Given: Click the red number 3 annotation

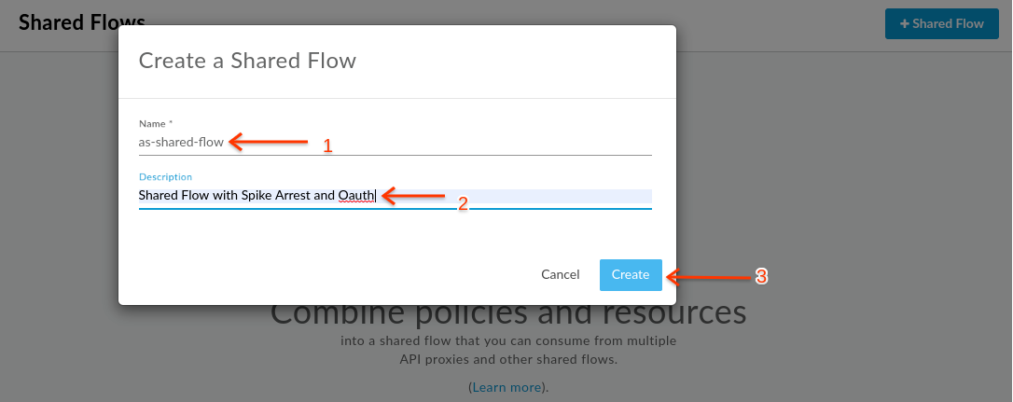Looking at the screenshot, I should (x=762, y=277).
